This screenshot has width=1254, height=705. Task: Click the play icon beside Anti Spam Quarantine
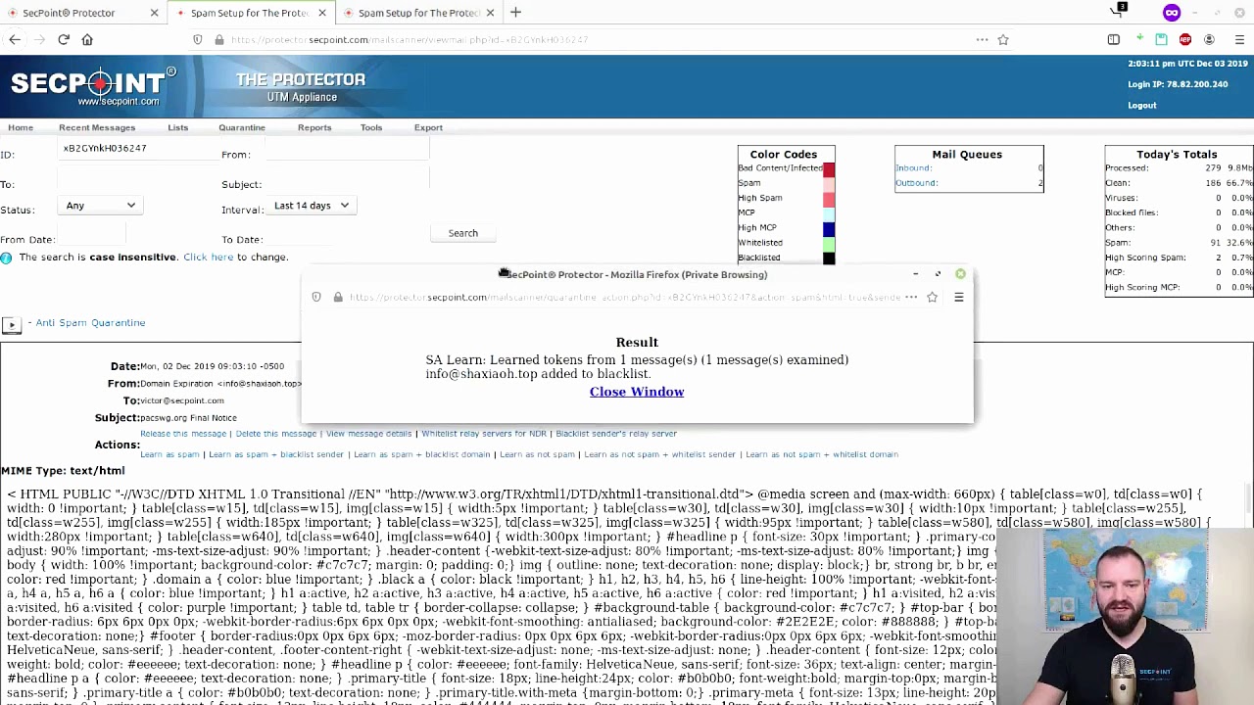pyautogui.click(x=11, y=324)
